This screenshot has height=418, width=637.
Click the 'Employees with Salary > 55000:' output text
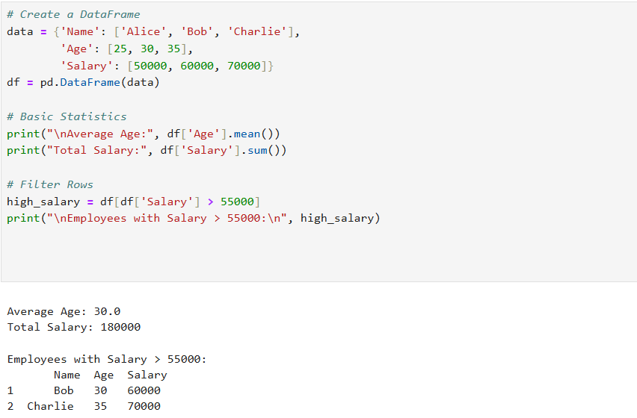coord(107,359)
